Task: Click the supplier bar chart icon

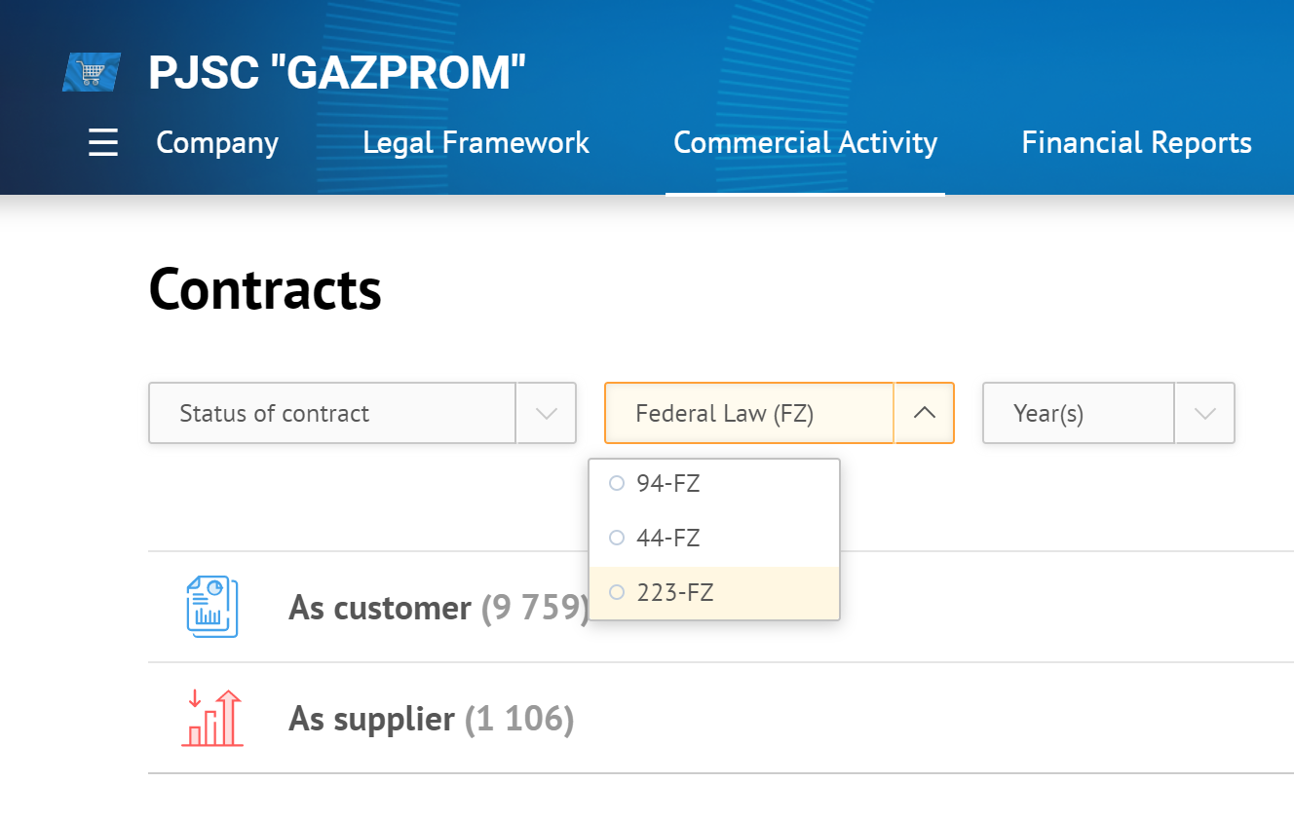Action: (212, 719)
